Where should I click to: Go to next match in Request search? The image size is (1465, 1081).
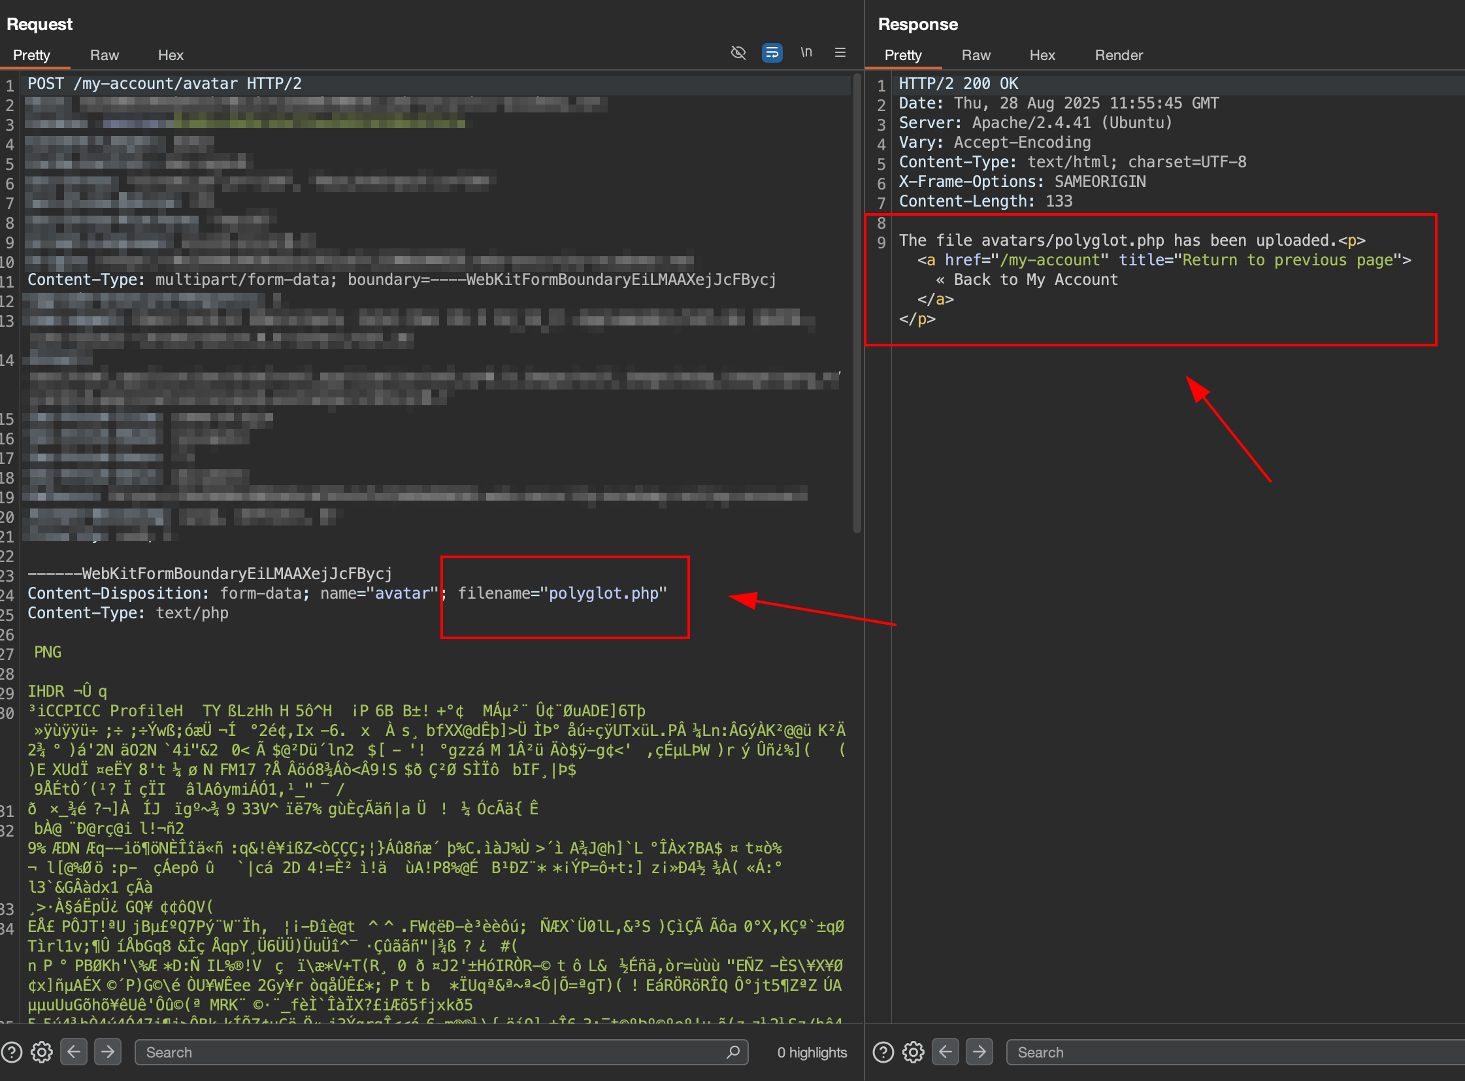[x=108, y=1052]
